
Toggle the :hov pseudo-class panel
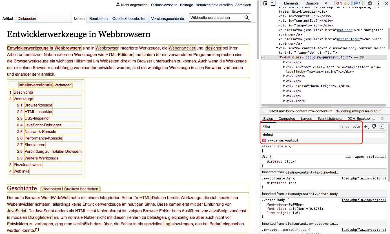[x=346, y=126]
